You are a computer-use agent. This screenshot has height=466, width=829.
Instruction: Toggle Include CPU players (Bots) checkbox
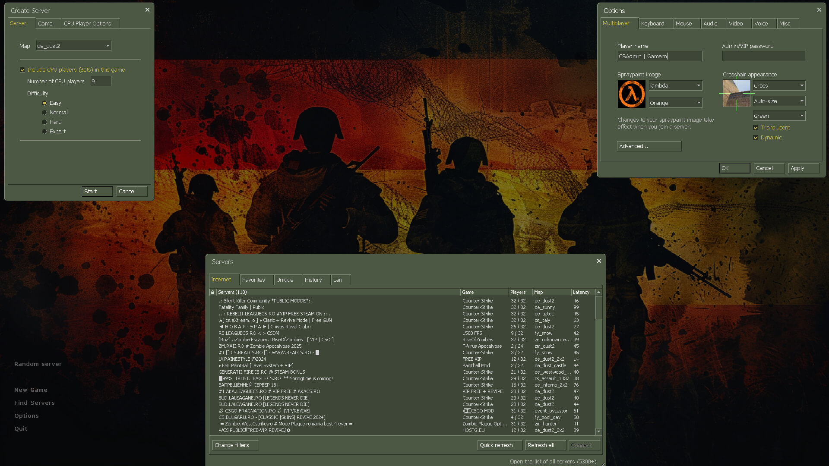point(22,70)
